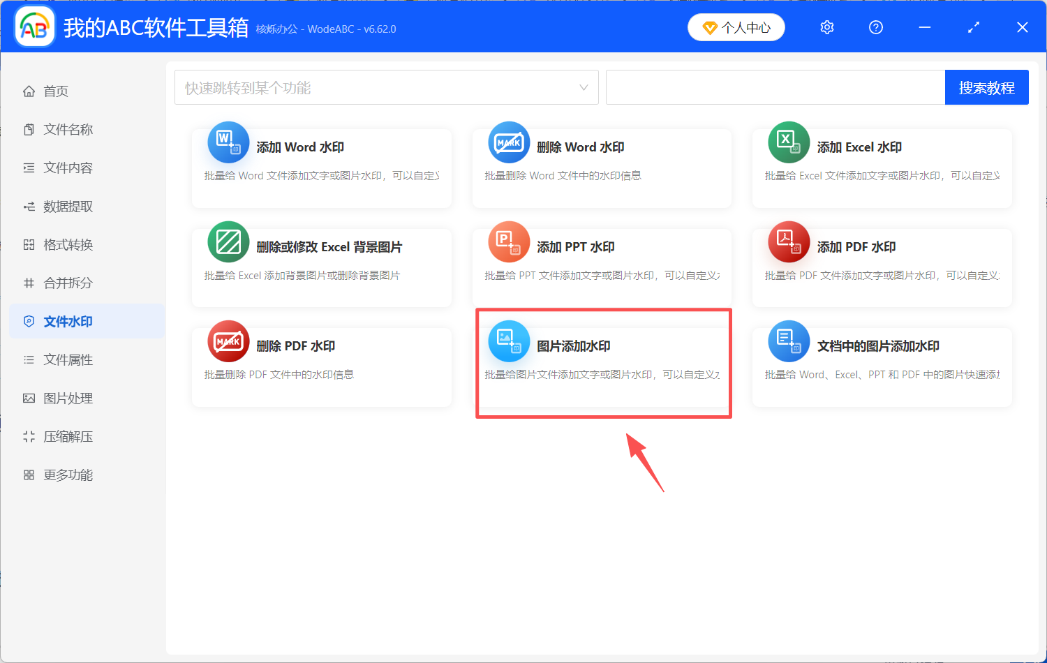Select the 删除 Word 水印 feature icon

[509, 142]
